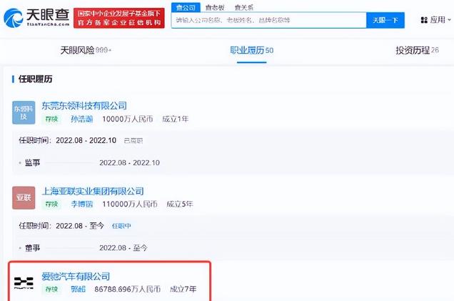Open the legal representative link under 上海亚联实业集团
Viewport: 454px width, 301px height.
(82, 204)
